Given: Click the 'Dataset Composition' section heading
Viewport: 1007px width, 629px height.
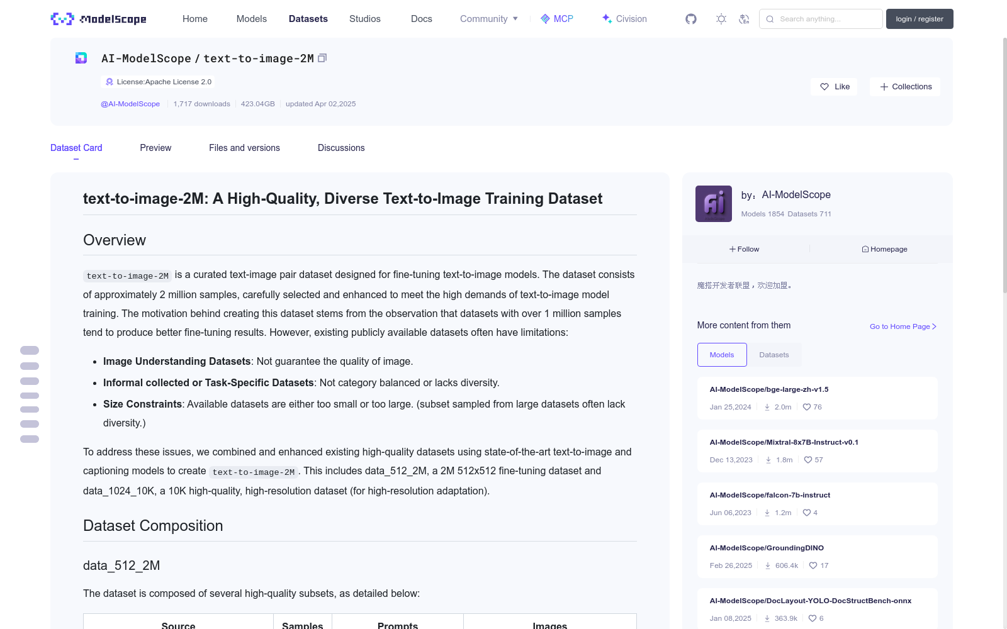Looking at the screenshot, I should click(153, 526).
